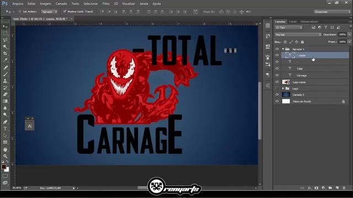The height and width of the screenshot is (198, 353).
Task: Click the delete layer trash icon
Action: pyautogui.click(x=344, y=188)
